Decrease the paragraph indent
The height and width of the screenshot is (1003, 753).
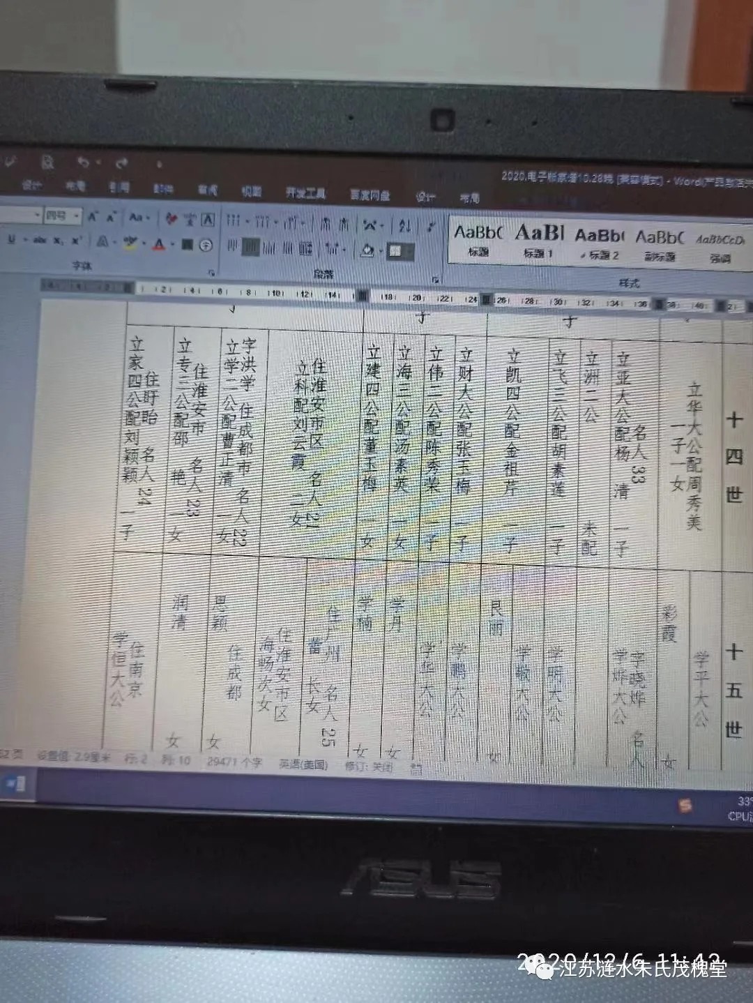point(325,225)
